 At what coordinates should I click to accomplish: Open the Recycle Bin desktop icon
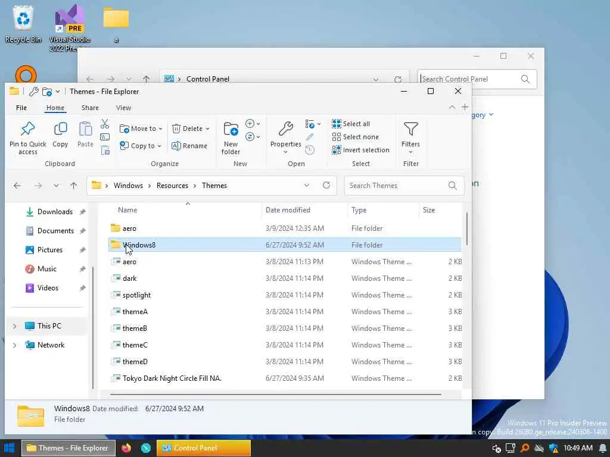(x=23, y=24)
